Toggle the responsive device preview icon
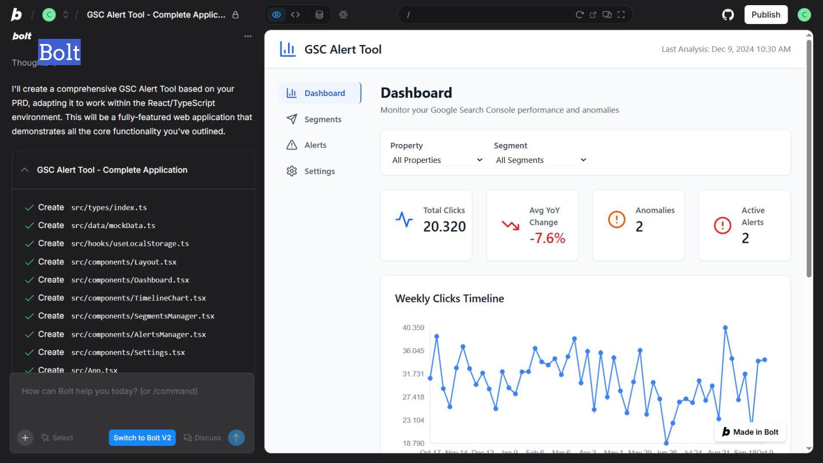The image size is (823, 463). pyautogui.click(x=607, y=15)
